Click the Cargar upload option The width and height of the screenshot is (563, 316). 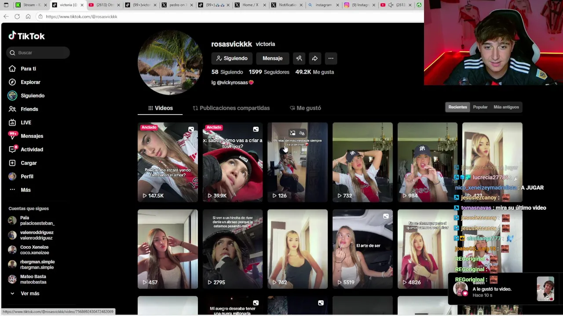point(29,163)
